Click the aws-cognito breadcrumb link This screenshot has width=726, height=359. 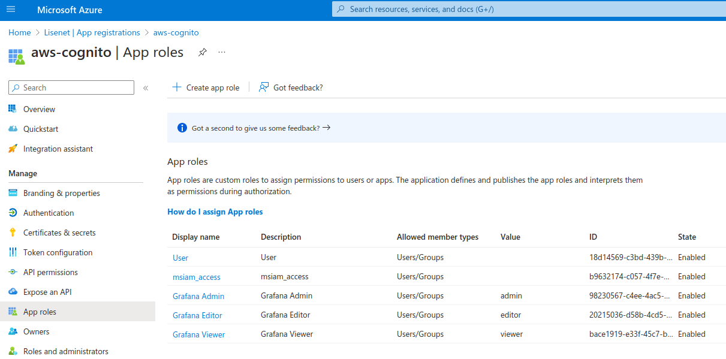pos(176,32)
